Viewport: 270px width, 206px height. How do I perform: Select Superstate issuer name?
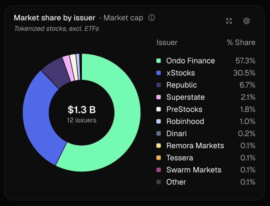click(185, 97)
